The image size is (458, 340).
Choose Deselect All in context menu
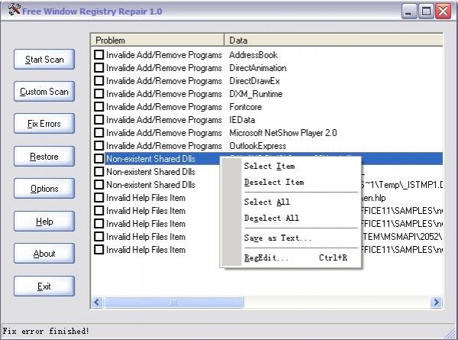[x=271, y=219]
